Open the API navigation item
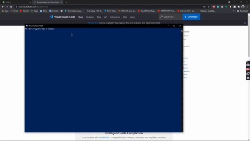Screen dimensions: 250x141 (x=105, y=17)
